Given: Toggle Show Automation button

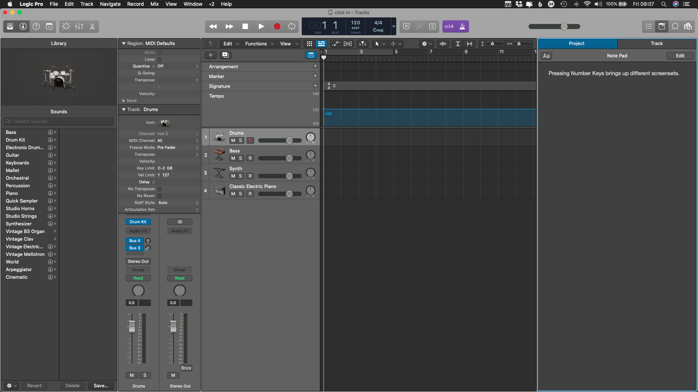Looking at the screenshot, I should (x=336, y=44).
